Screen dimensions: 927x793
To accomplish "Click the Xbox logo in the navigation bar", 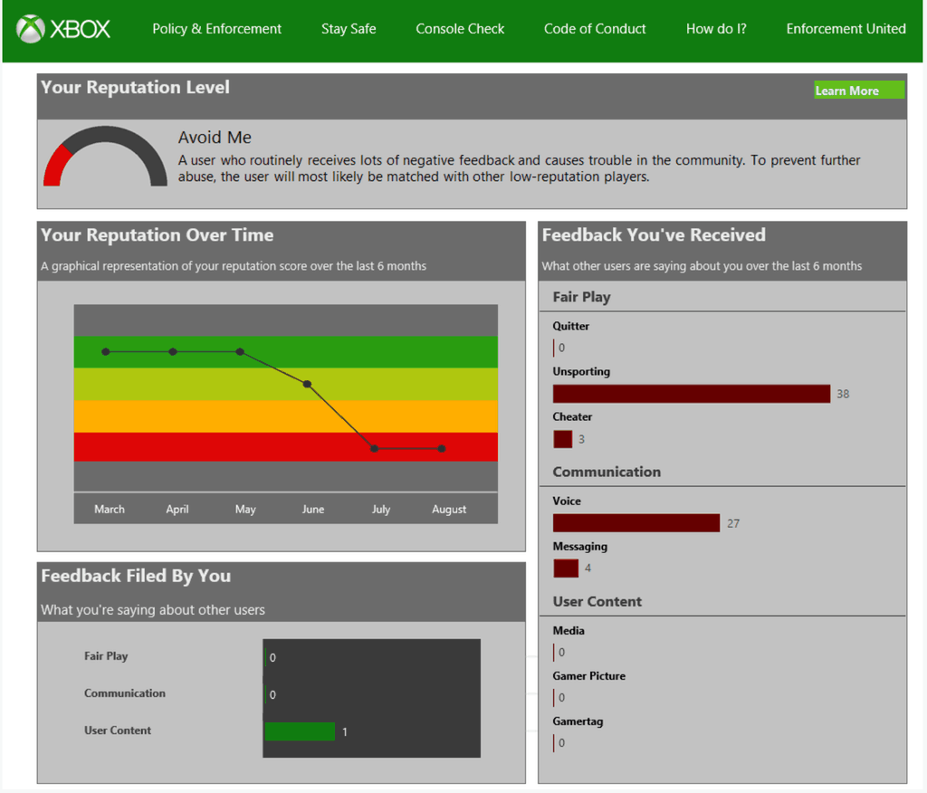I will coord(63,28).
